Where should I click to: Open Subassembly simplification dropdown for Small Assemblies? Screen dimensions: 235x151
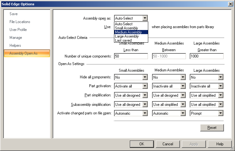coord(131,104)
